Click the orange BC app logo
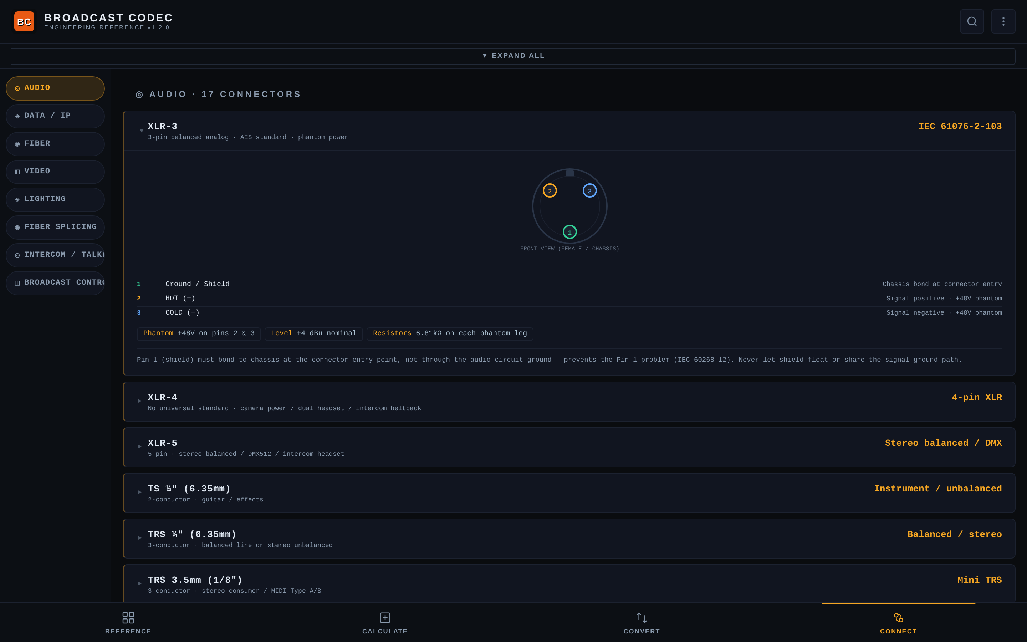Image resolution: width=1027 pixels, height=642 pixels. pos(24,21)
